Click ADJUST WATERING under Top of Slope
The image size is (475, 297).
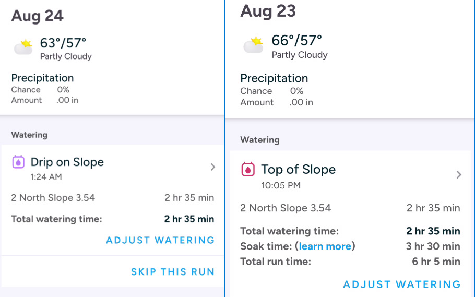click(x=402, y=284)
